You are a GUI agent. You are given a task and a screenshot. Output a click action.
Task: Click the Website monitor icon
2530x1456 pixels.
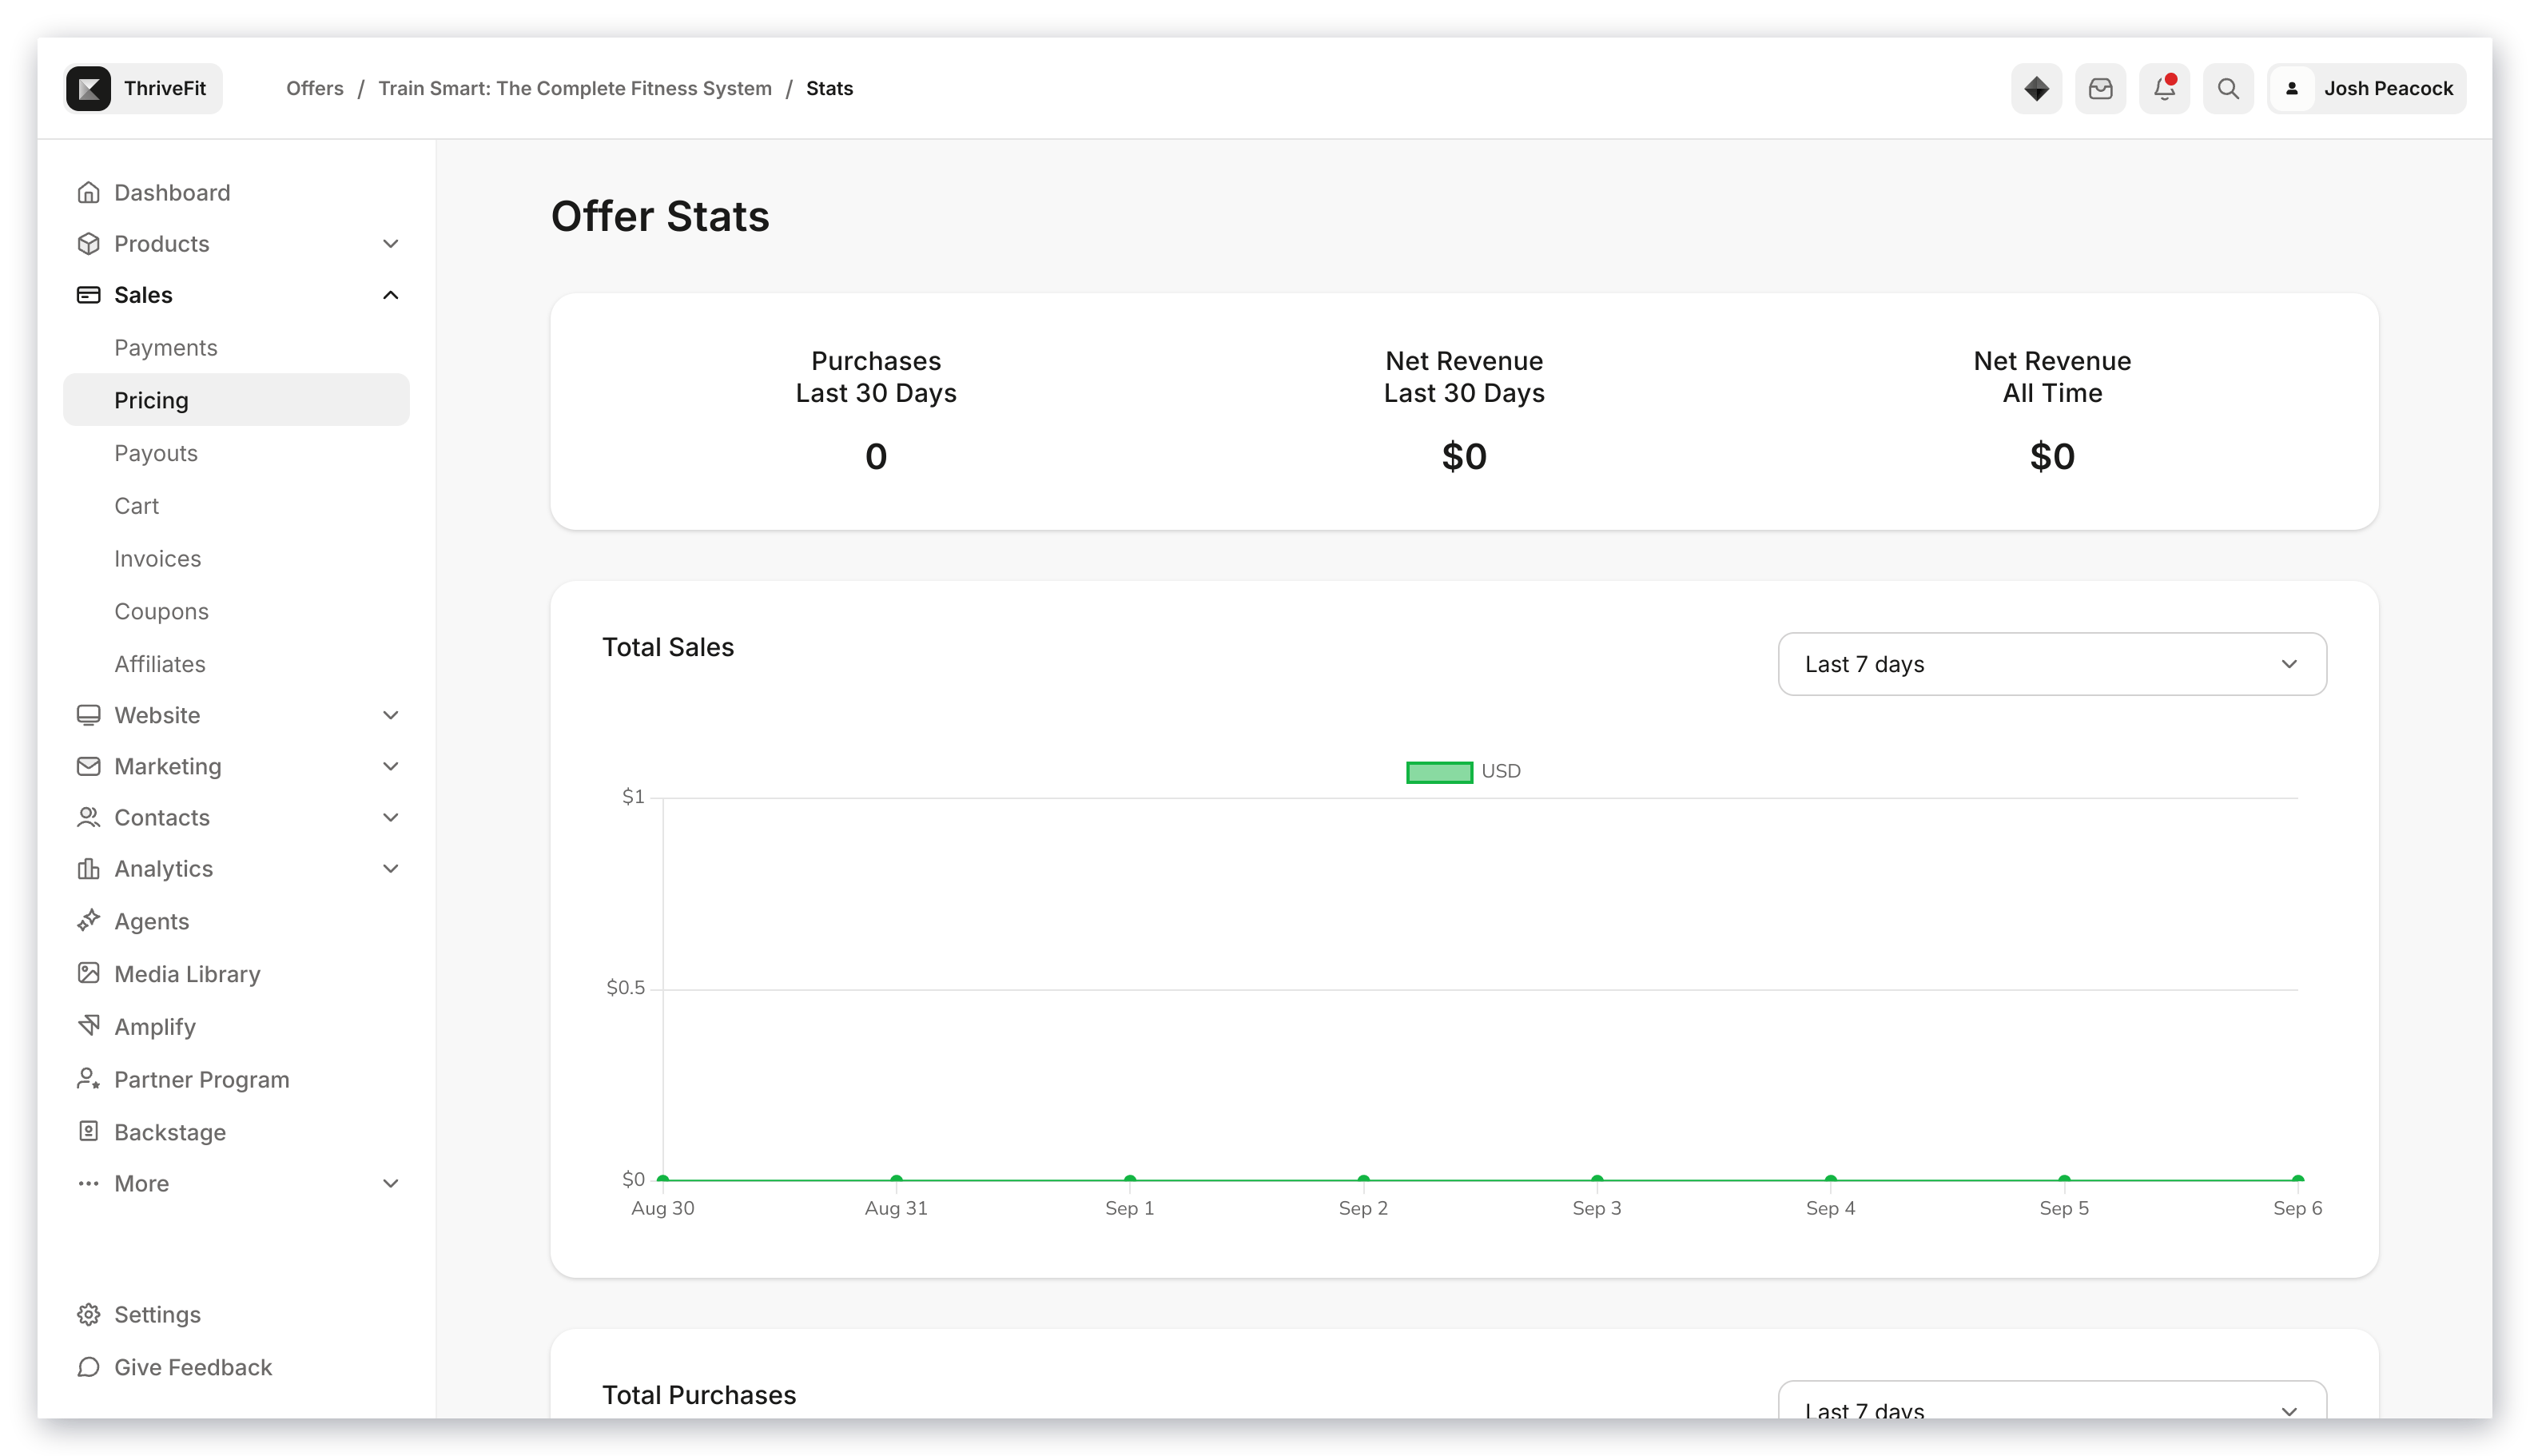[x=88, y=715]
